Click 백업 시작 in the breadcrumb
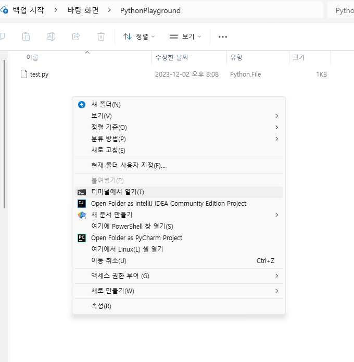Viewport: 354px width, 362px height. point(28,10)
